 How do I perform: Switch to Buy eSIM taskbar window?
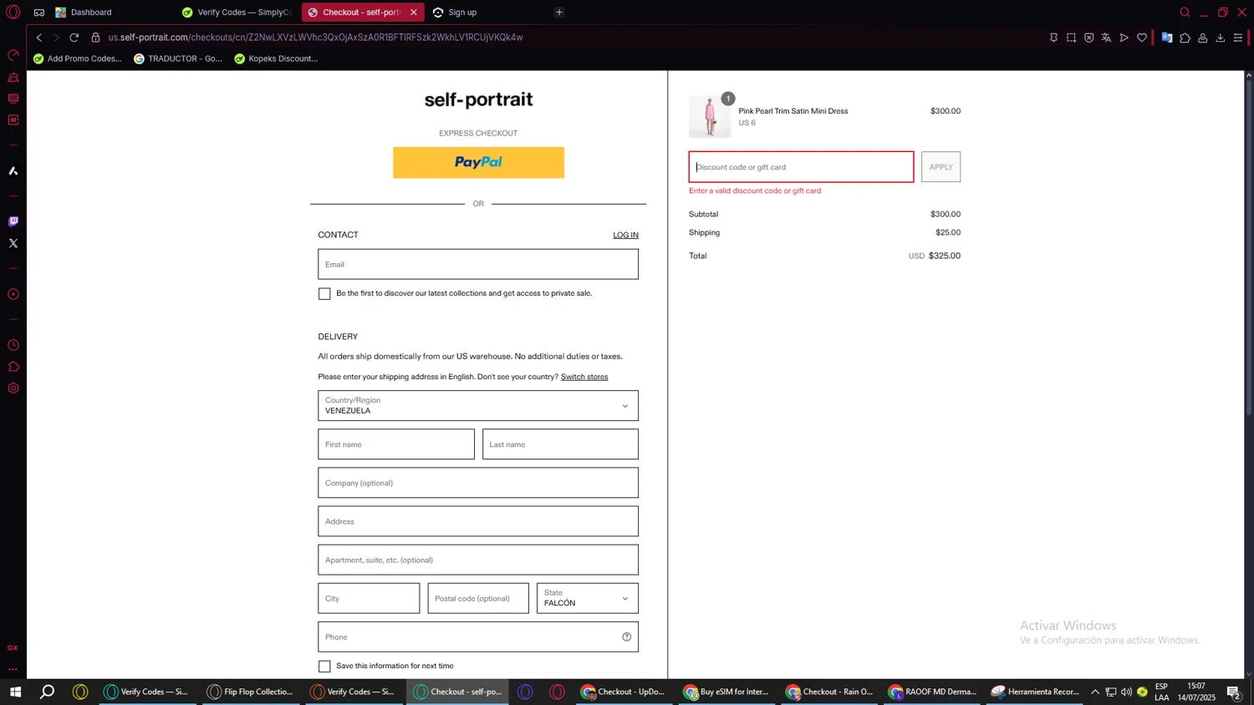[726, 692]
